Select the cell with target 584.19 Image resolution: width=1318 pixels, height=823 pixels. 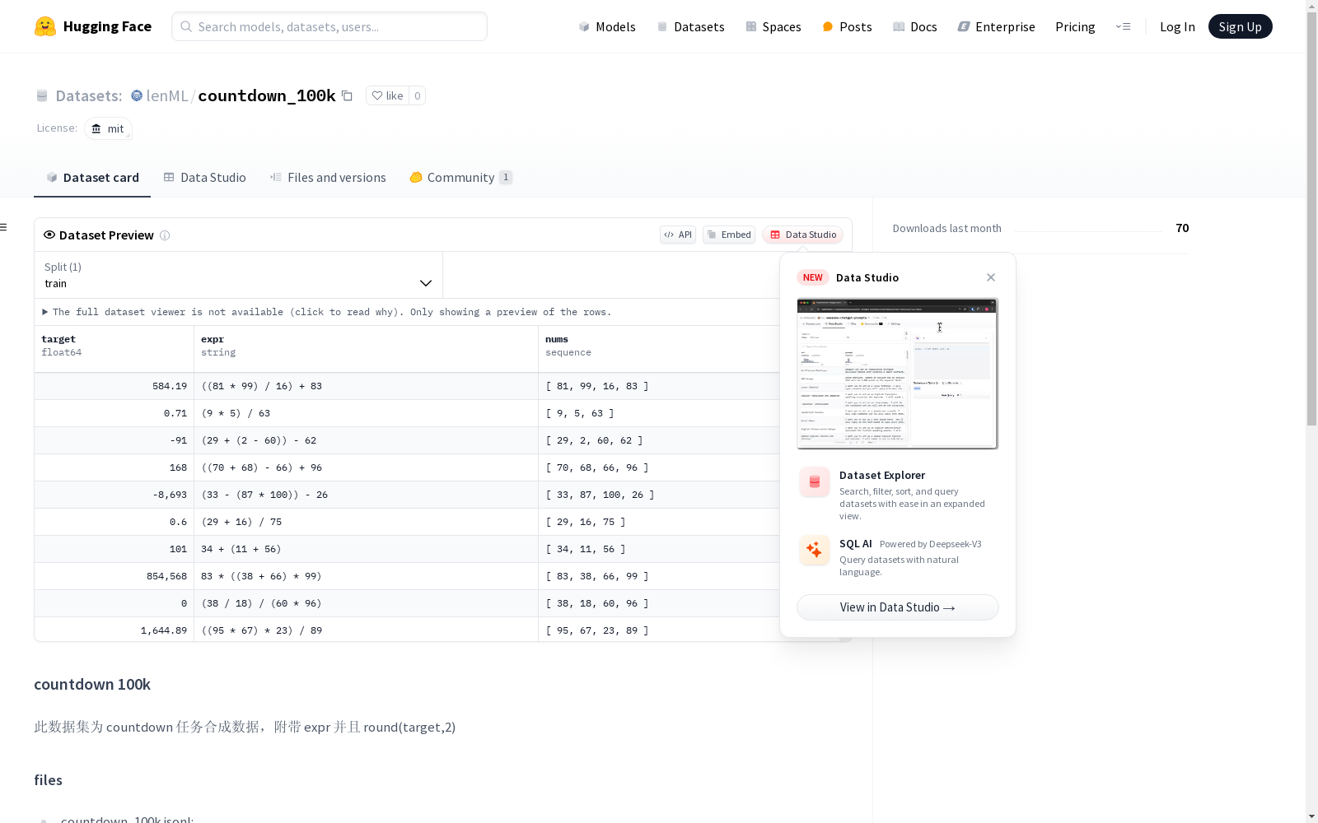[x=115, y=386]
